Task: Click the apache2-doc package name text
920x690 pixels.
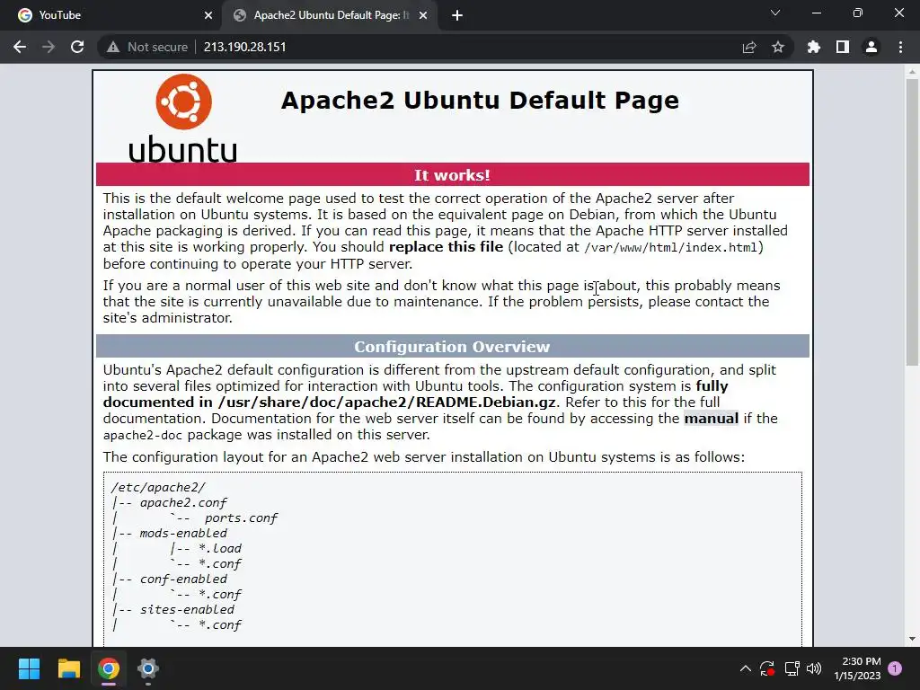Action: (x=143, y=436)
